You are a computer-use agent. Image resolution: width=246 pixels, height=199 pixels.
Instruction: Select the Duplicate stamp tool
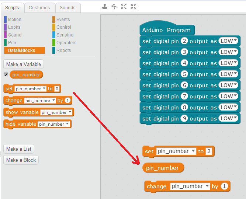[105, 6]
